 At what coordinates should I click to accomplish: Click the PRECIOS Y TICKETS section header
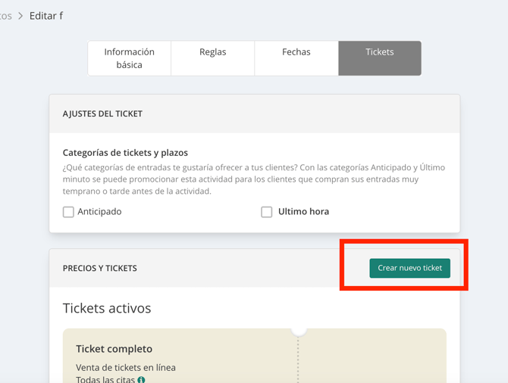pos(100,268)
